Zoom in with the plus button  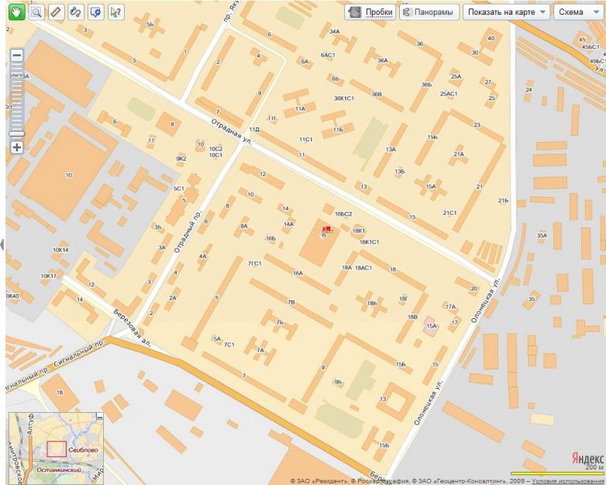point(16,147)
